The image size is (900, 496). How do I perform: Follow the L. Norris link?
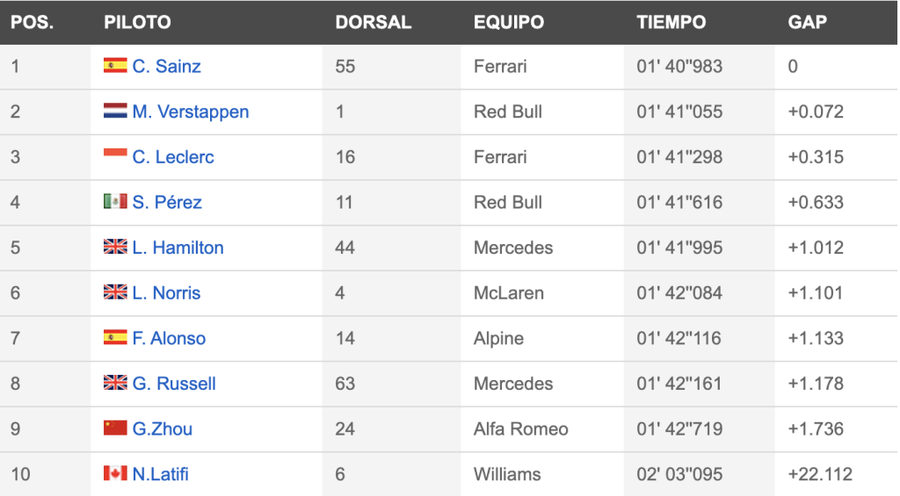click(166, 292)
